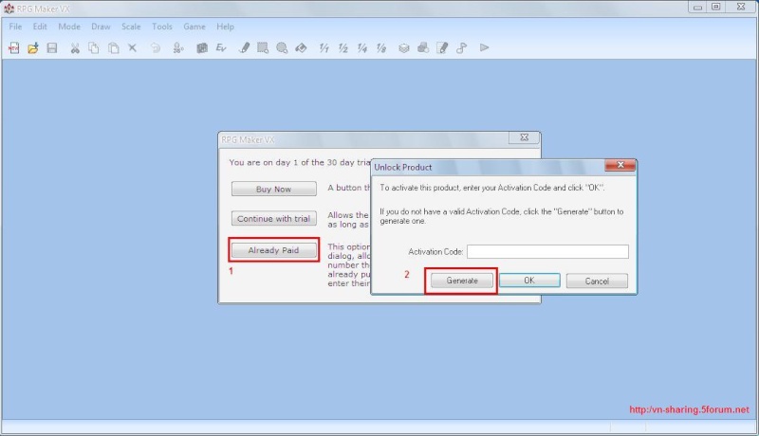Screen dimensions: 759x436
Task: Click the Paste clipboard icon
Action: pyautogui.click(x=113, y=47)
